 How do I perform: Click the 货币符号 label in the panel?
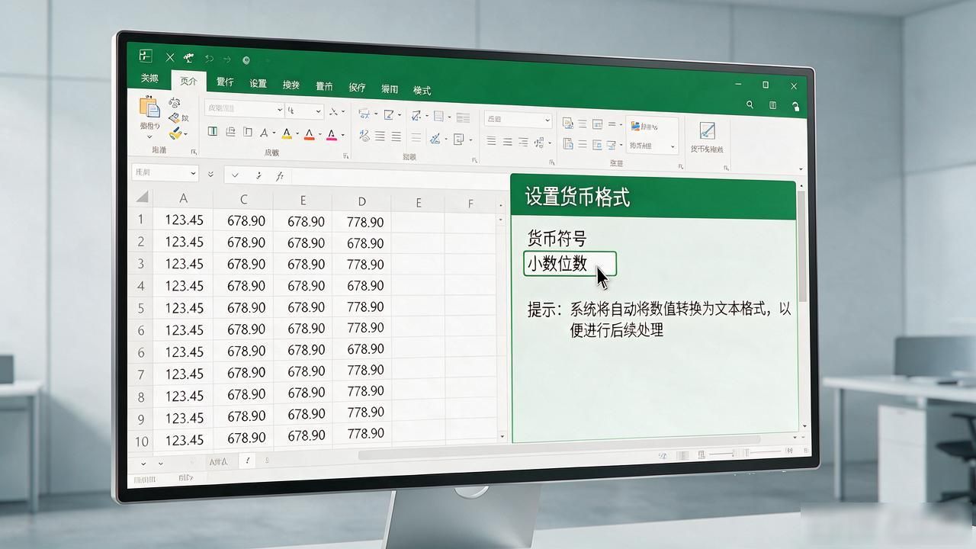pos(557,239)
